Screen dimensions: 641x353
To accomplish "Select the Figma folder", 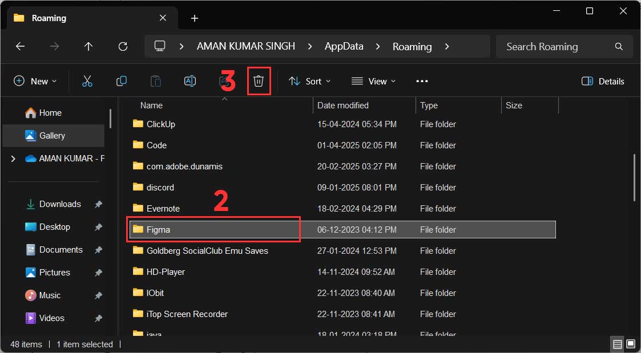I will [342, 230].
